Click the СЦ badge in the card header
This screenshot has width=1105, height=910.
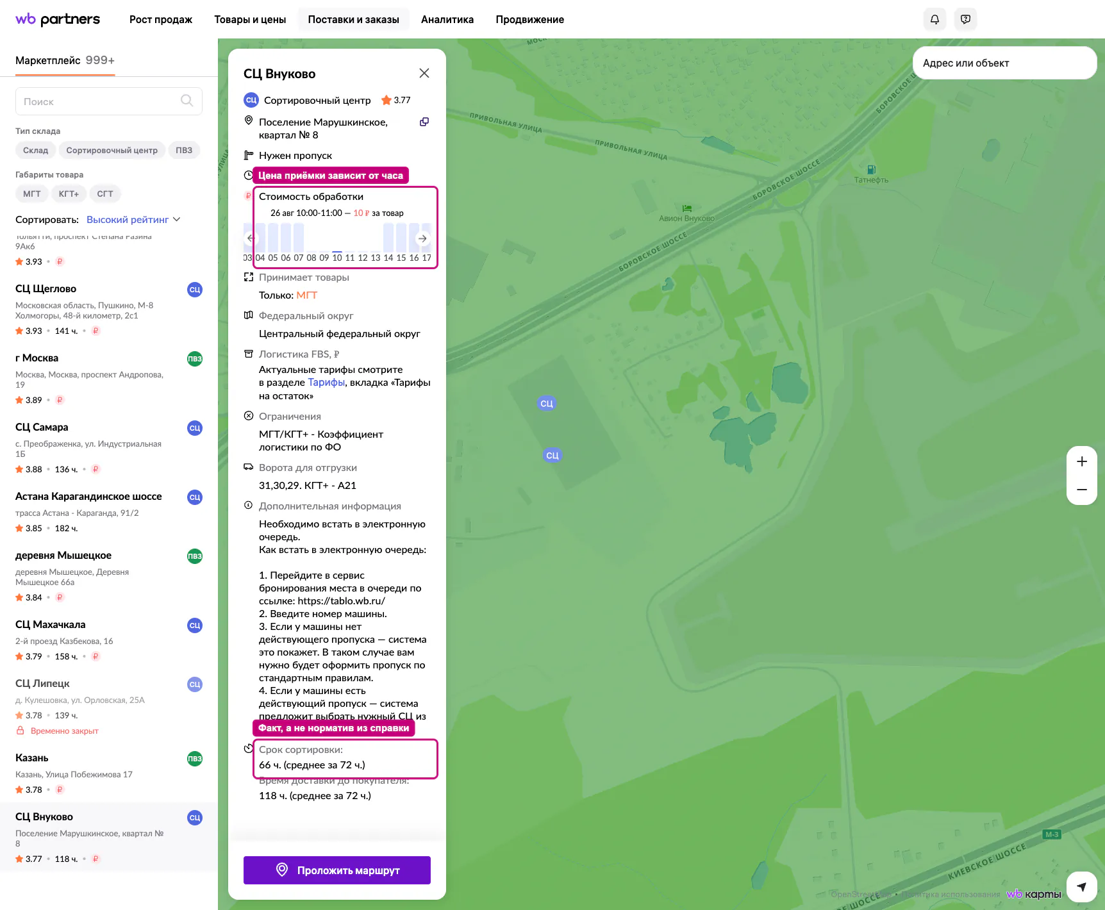coord(251,100)
